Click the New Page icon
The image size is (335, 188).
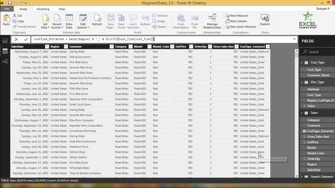click(110, 21)
